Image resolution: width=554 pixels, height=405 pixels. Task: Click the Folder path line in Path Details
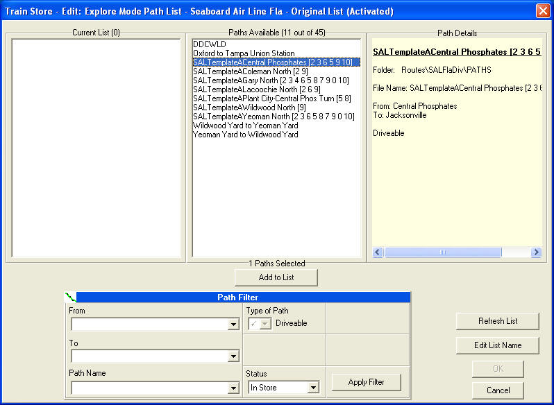432,70
